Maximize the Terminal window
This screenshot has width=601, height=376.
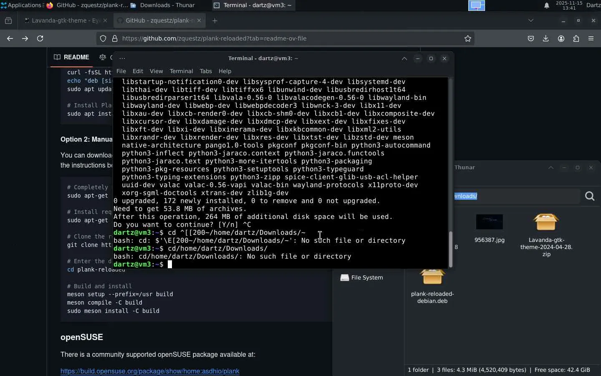coord(431,58)
